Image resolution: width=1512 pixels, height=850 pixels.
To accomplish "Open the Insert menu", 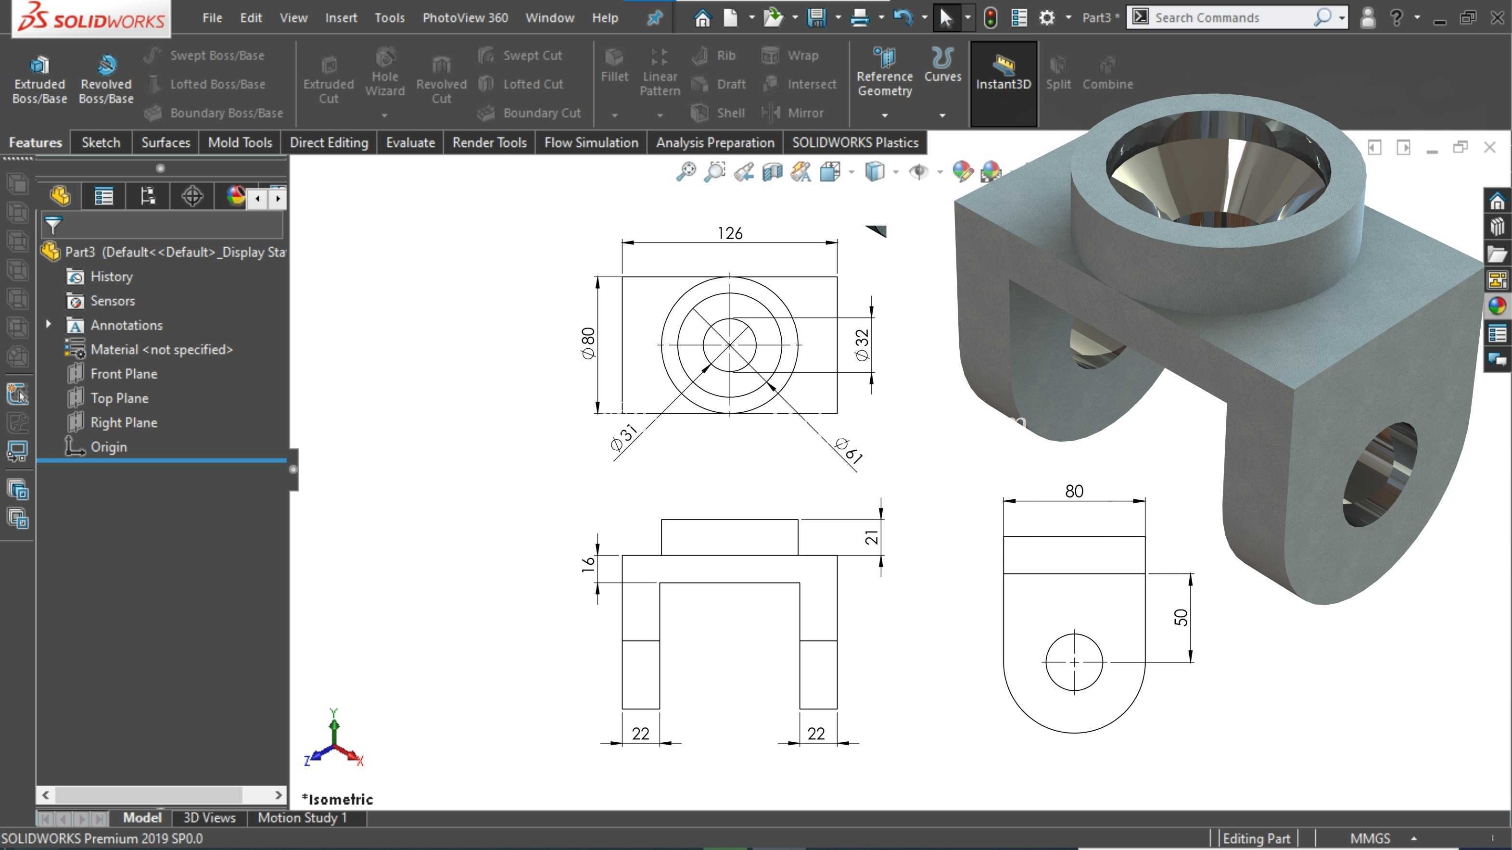I will coord(341,18).
